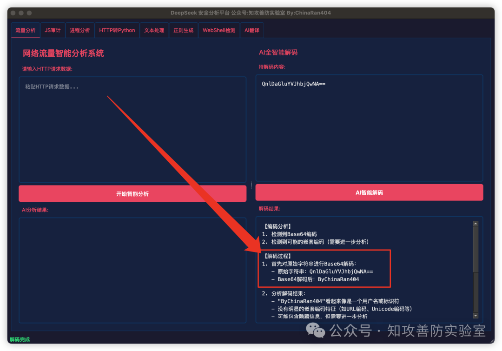This screenshot has height=351, width=502.
Task: Click into the 待解码内容 text field
Action: click(369, 128)
